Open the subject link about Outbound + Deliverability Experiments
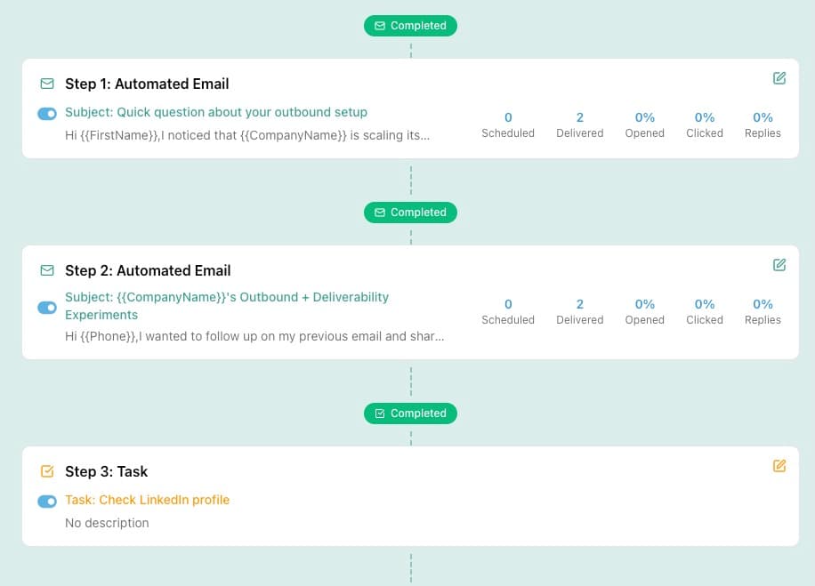815x586 pixels. [227, 307]
